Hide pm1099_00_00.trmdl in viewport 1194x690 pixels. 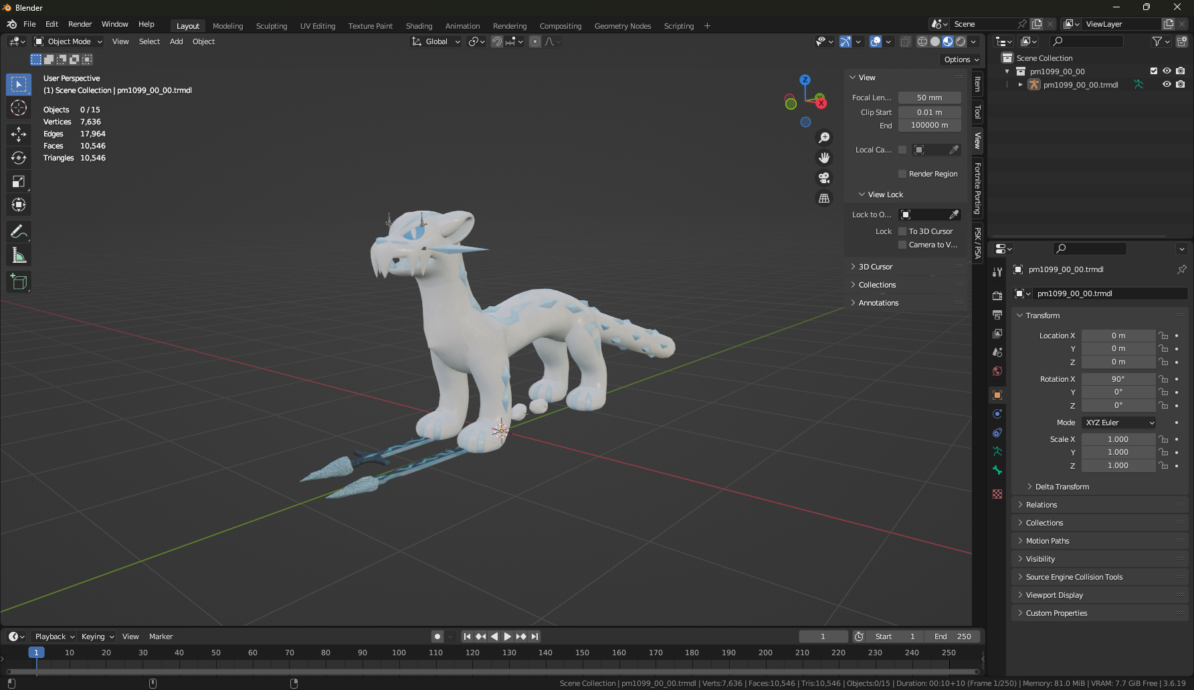tap(1167, 85)
